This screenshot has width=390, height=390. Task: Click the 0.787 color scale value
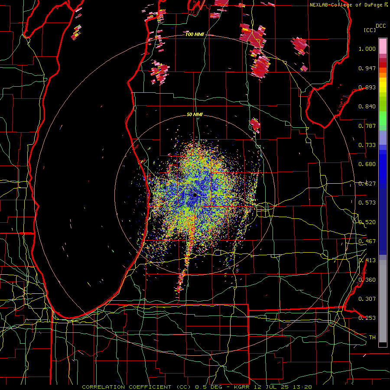pyautogui.click(x=367, y=126)
